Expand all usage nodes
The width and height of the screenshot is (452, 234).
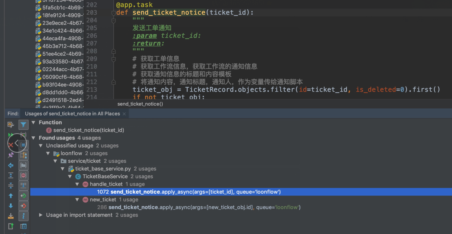coord(11,175)
